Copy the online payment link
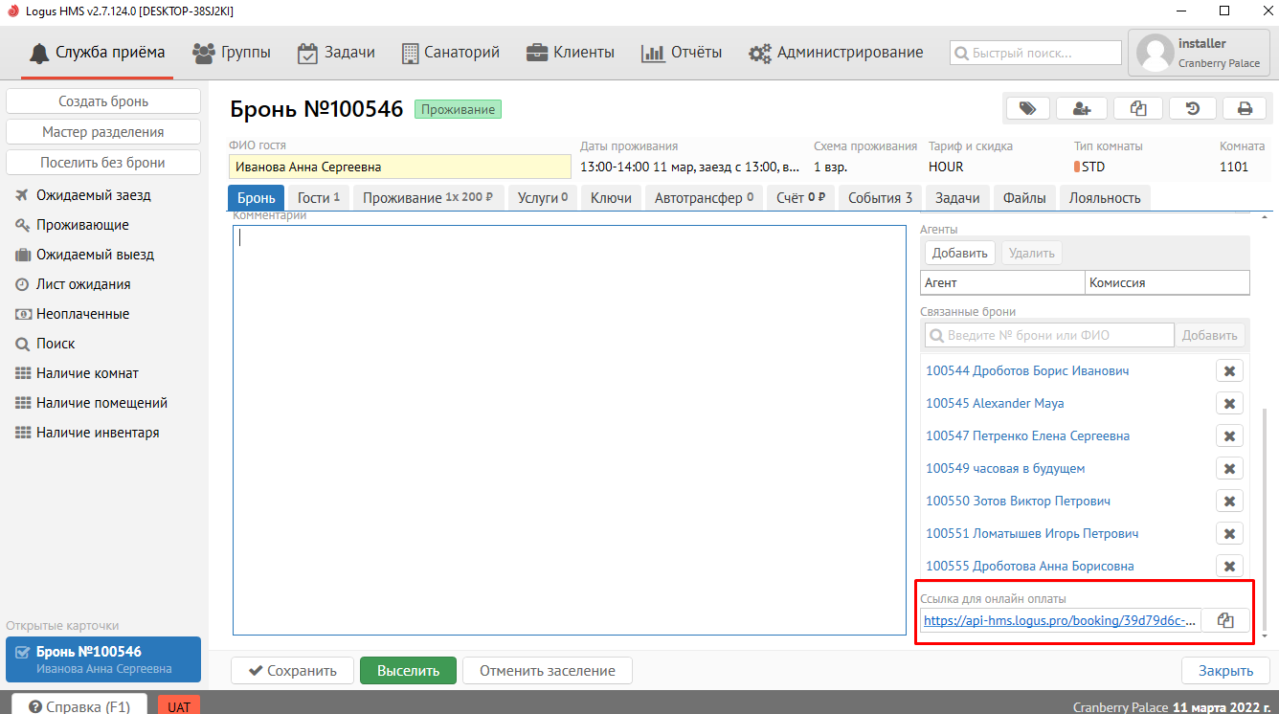This screenshot has height=714, width=1279. click(1224, 620)
